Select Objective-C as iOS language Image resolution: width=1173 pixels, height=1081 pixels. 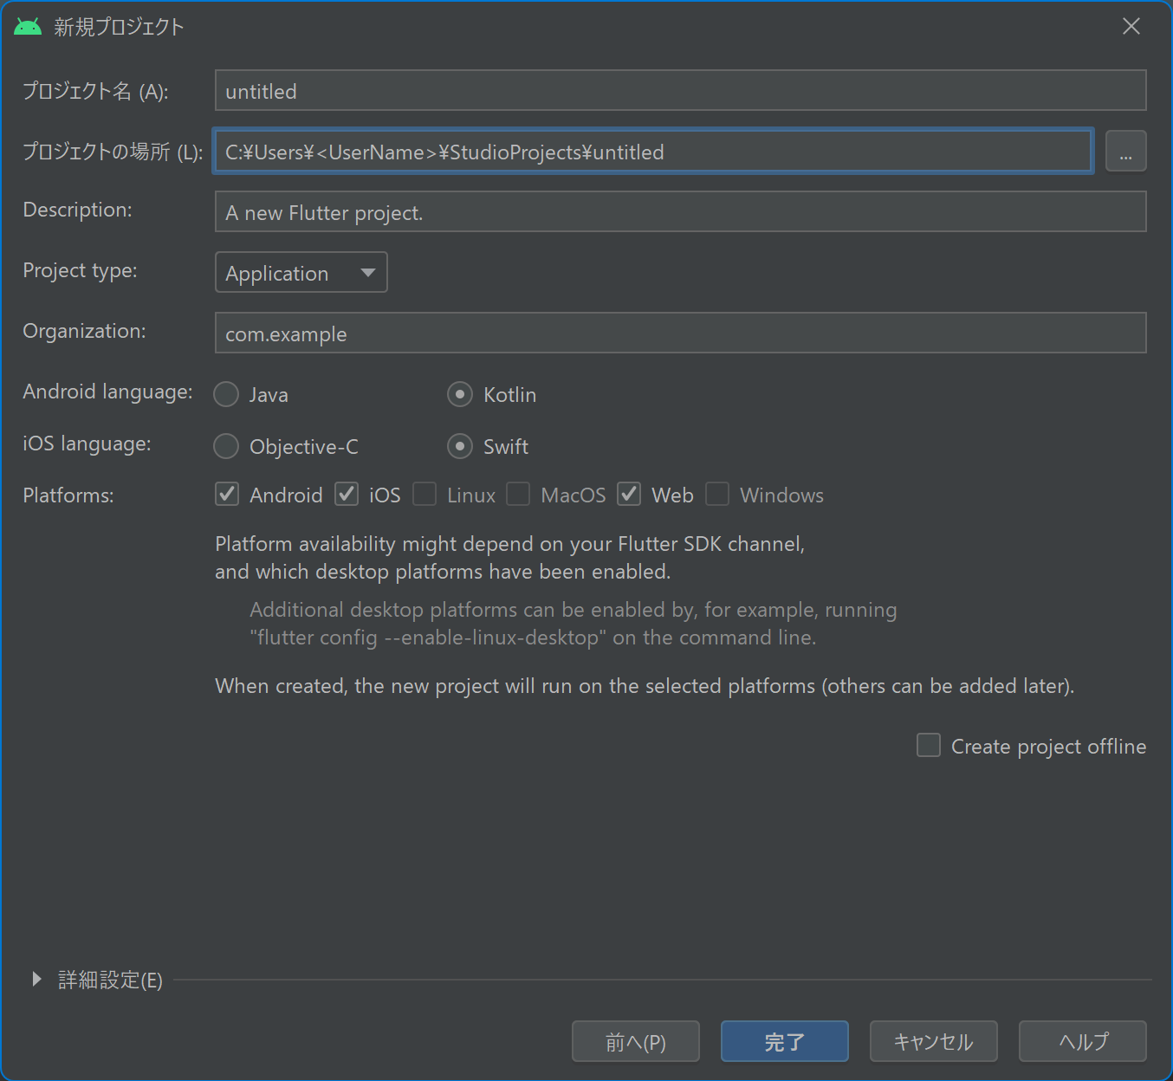pos(226,446)
